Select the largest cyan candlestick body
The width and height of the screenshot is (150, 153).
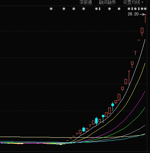97,121
